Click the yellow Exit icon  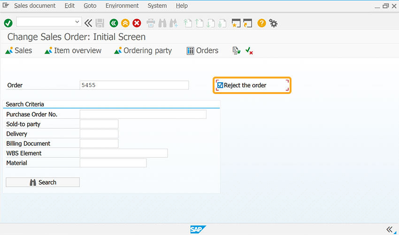[x=125, y=23]
